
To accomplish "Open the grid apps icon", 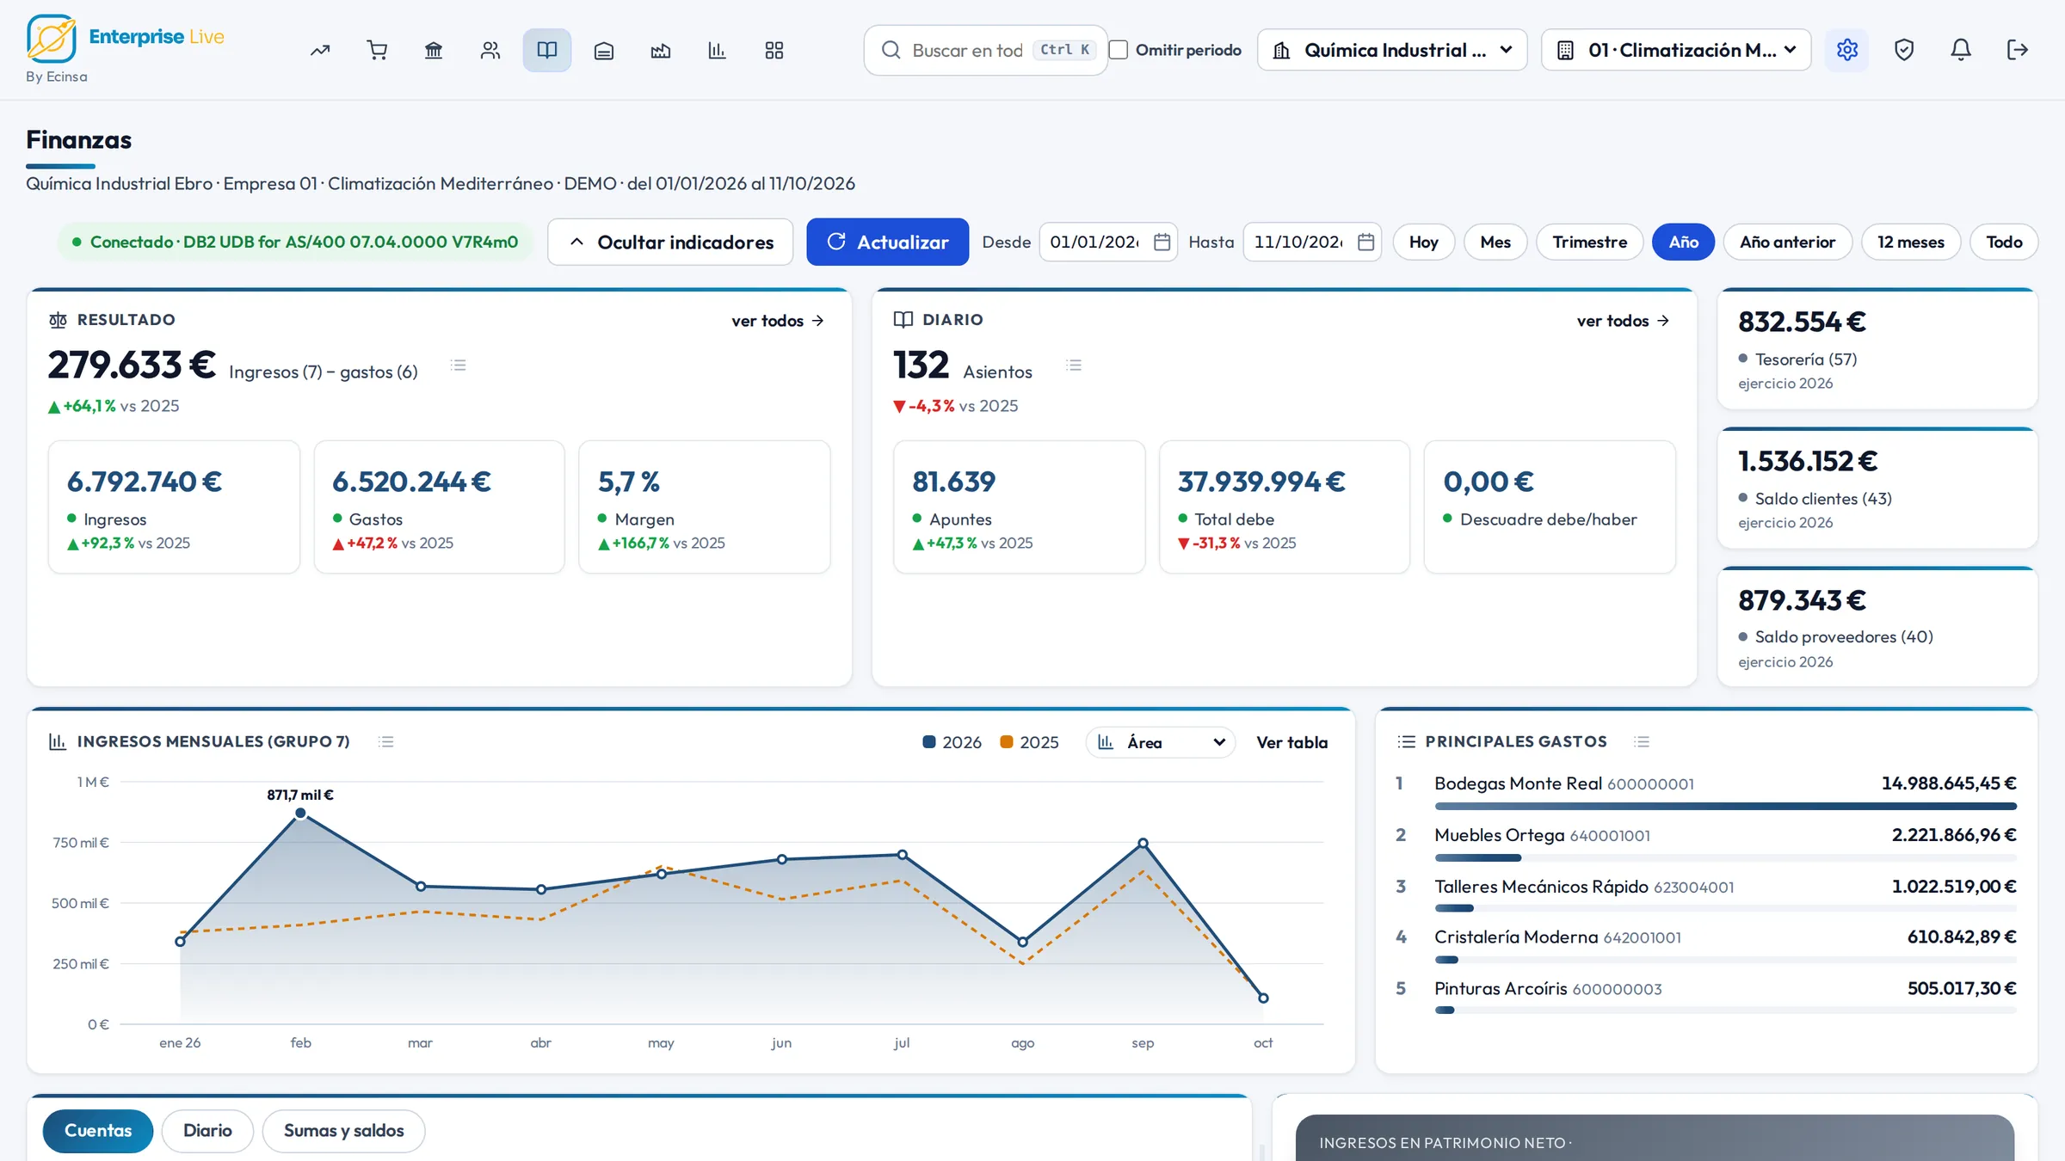I will point(774,50).
